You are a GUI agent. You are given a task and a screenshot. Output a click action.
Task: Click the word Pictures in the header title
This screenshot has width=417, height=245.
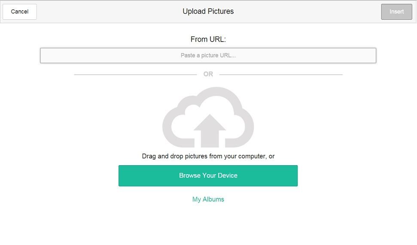(x=221, y=12)
